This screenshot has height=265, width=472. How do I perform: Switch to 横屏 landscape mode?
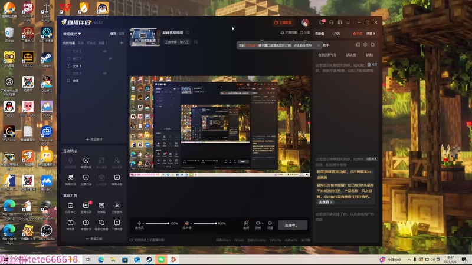point(113,34)
